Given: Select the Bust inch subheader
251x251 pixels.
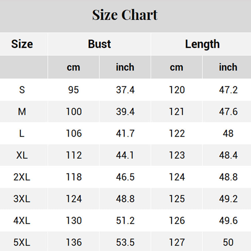Looking at the screenshot, I should click(x=125, y=67).
